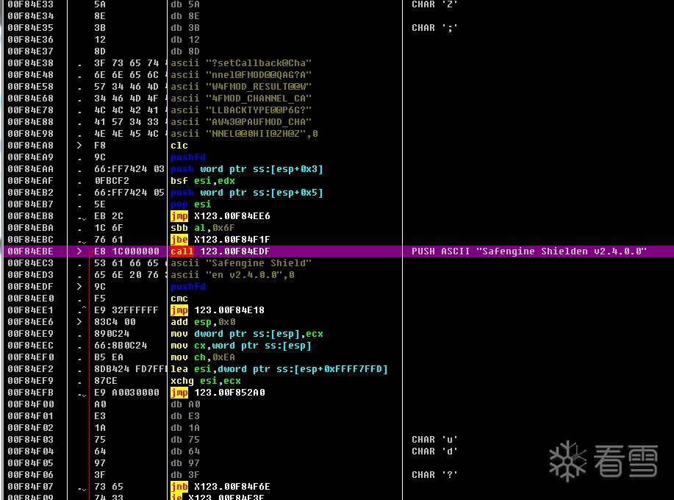Image resolution: width=674 pixels, height=500 pixels.
Task: Click address 00F84EE6 in address column
Action: tap(31, 321)
